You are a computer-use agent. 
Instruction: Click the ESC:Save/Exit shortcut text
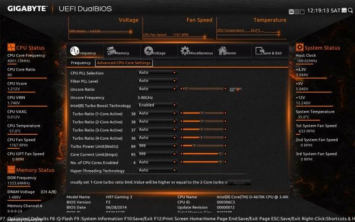coord(286,219)
